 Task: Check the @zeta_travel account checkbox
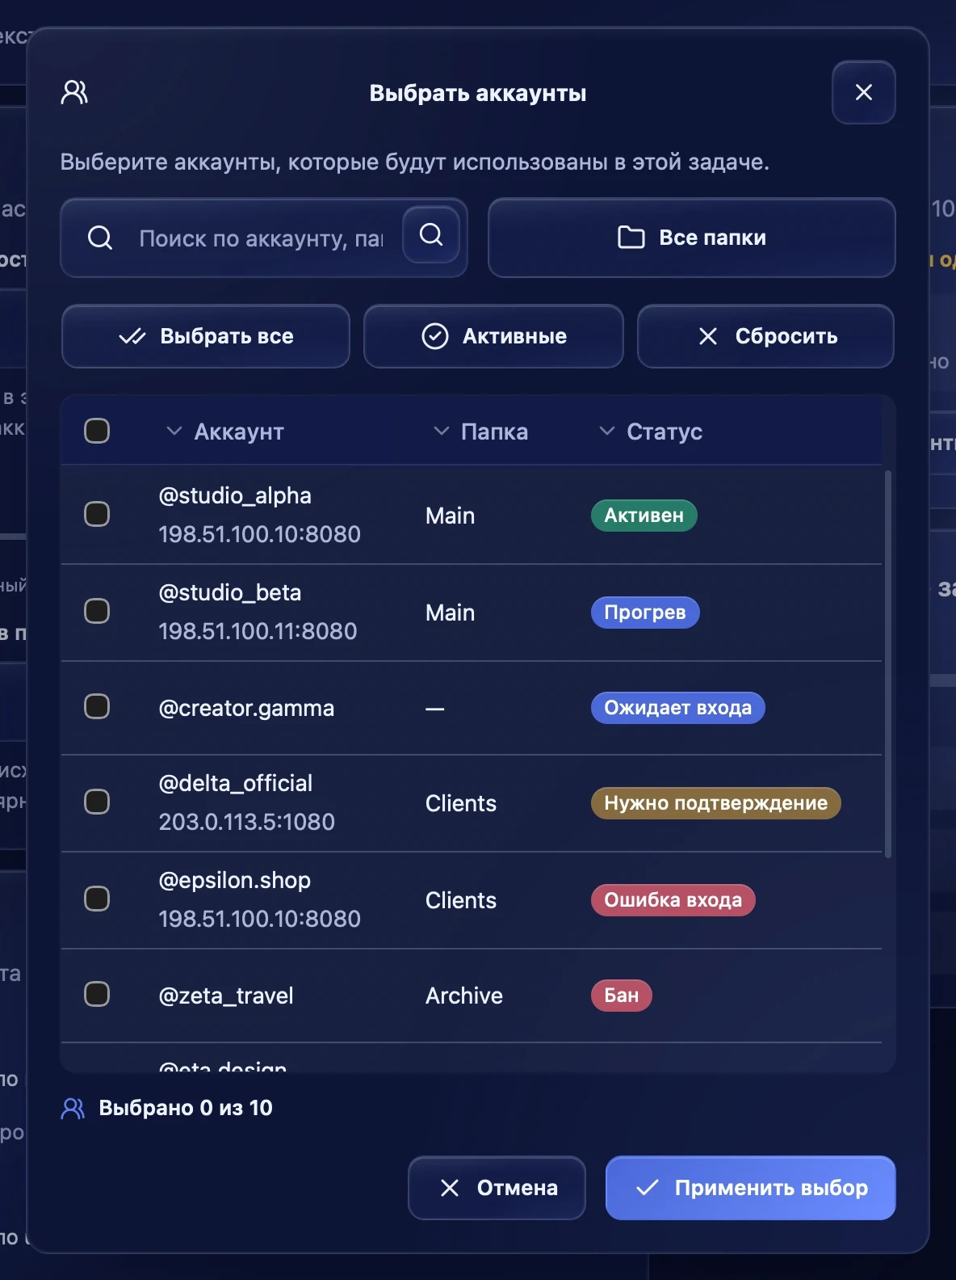(x=97, y=994)
